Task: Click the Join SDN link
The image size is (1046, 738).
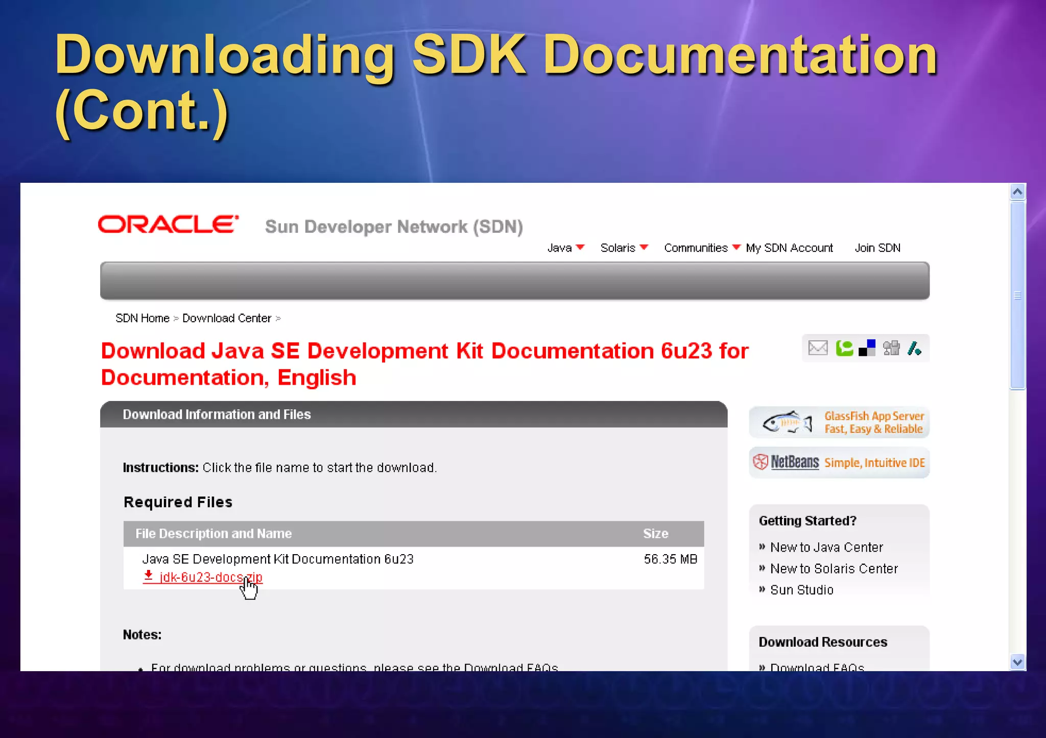Action: point(877,248)
